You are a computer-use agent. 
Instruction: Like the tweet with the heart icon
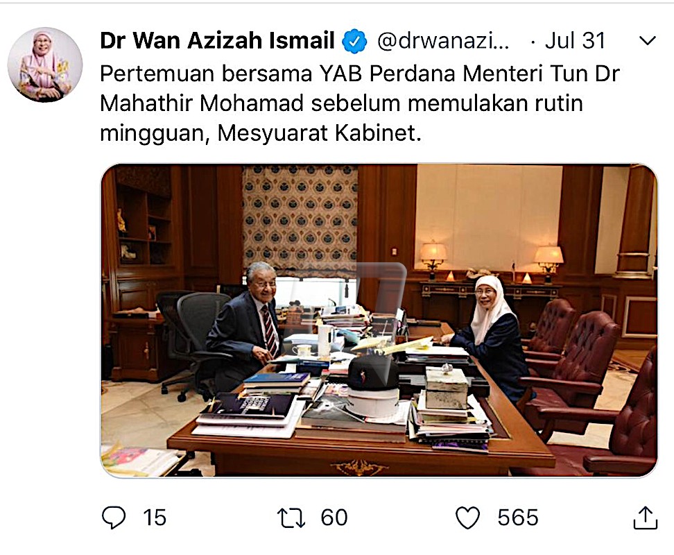coord(467,518)
